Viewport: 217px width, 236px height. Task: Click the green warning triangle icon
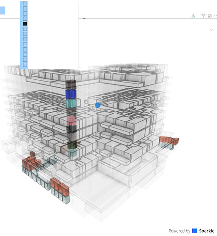coord(193,16)
